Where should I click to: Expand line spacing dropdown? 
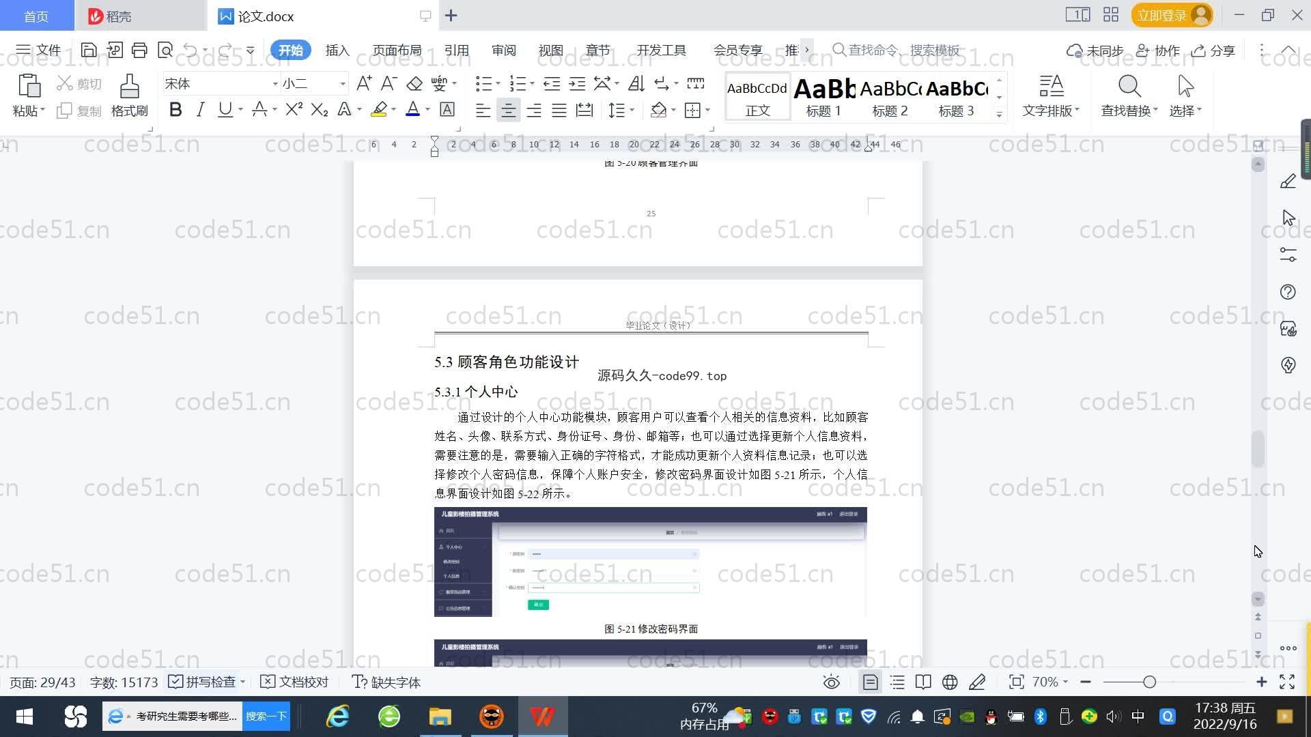[632, 110]
